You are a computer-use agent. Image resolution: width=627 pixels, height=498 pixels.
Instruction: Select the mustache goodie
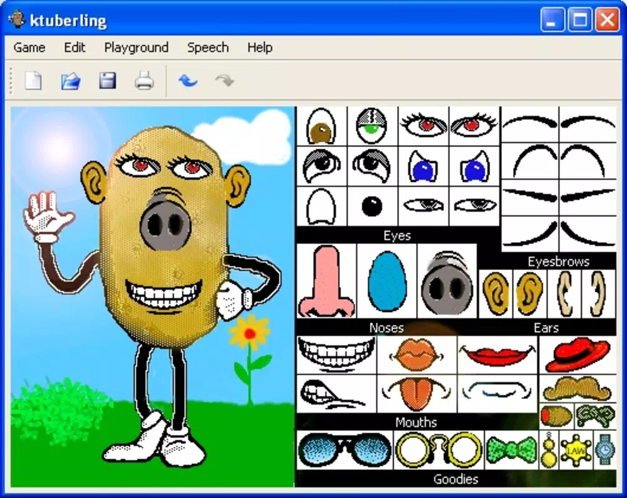coord(577,388)
